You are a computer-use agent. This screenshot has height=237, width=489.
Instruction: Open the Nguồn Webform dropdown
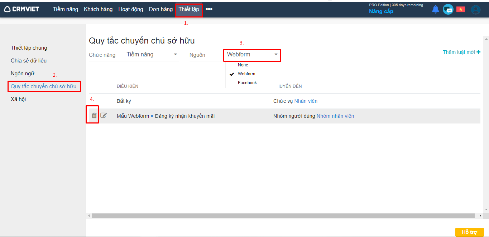[252, 55]
